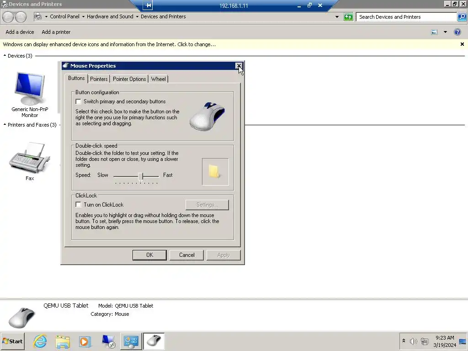The image size is (468, 351).
Task: Click the mouse illustration in Button configuration
Action: click(x=207, y=117)
